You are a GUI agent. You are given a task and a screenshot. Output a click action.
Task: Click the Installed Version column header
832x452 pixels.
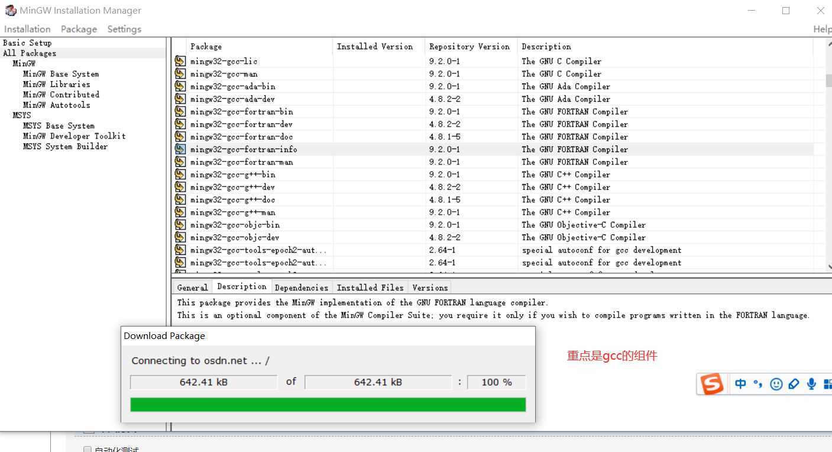[379, 46]
